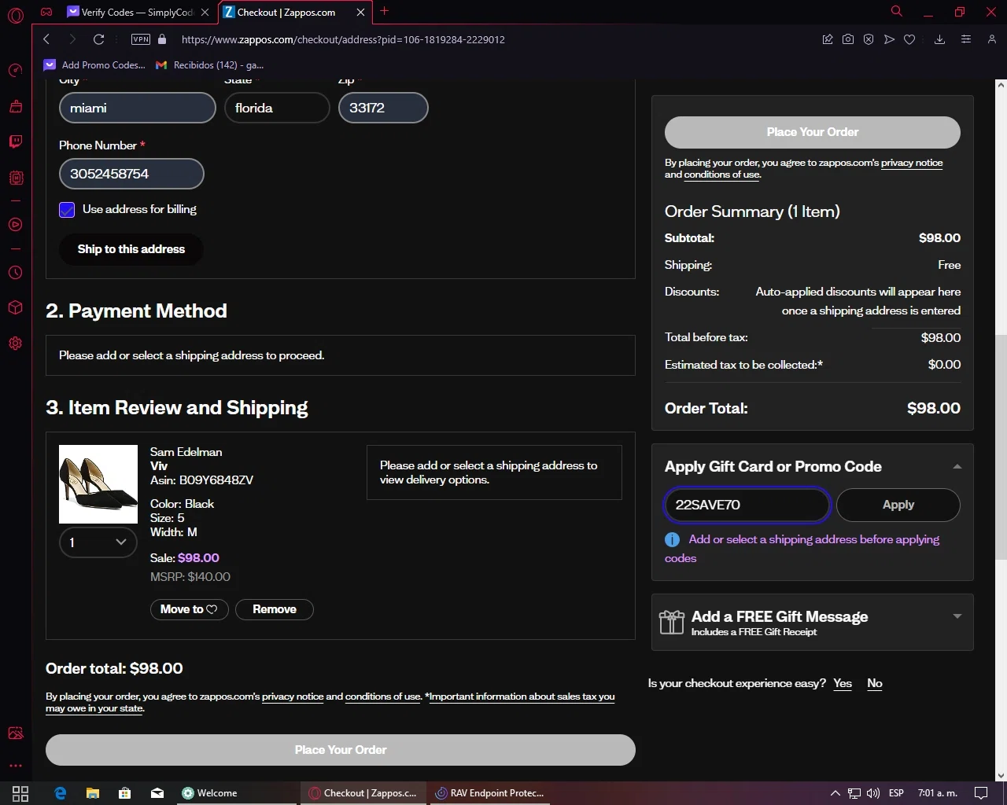1007x805 pixels.
Task: Open the Opera menu logo
Action: pyautogui.click(x=15, y=15)
